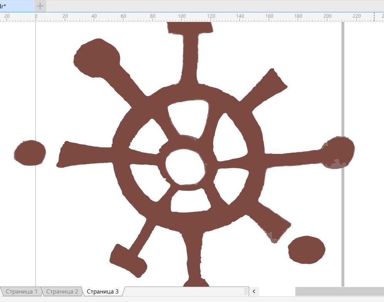Click the horizontal ruler at the 100 mark
The height and width of the screenshot is (302, 384).
(182, 17)
